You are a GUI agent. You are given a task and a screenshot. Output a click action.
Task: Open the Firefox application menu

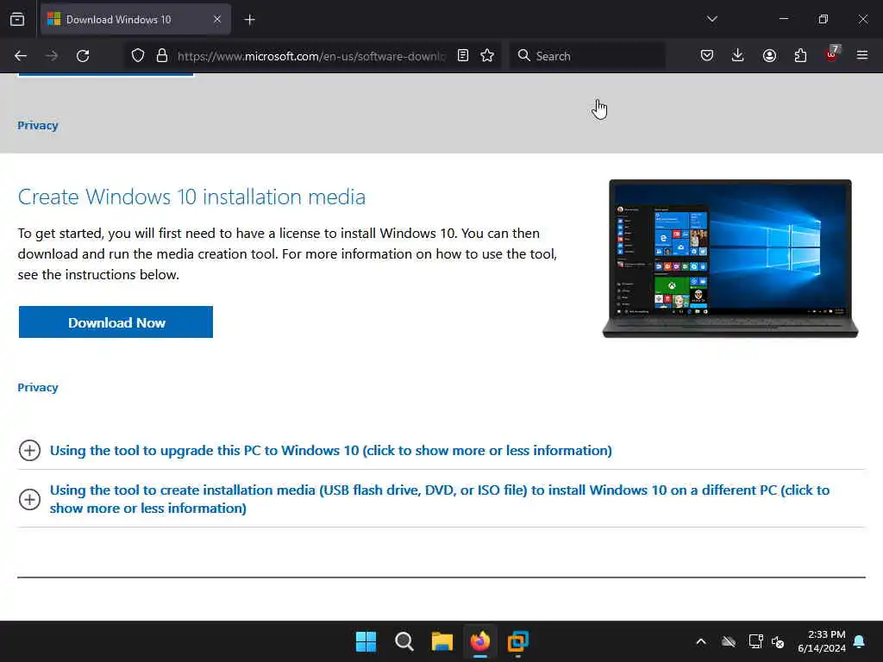862,55
